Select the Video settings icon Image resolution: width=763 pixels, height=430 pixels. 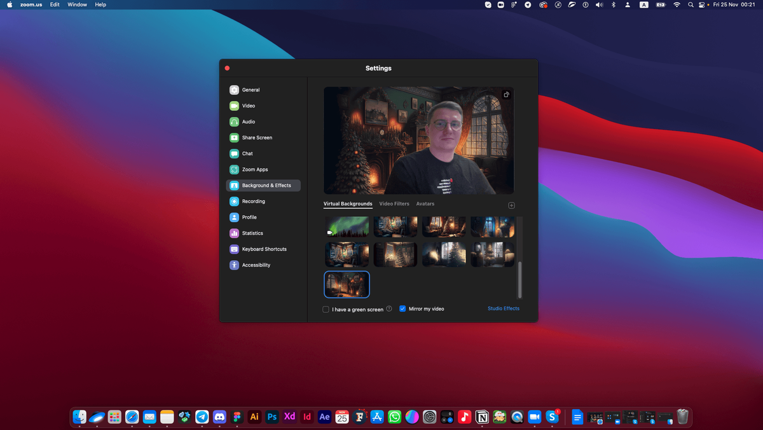(x=234, y=106)
